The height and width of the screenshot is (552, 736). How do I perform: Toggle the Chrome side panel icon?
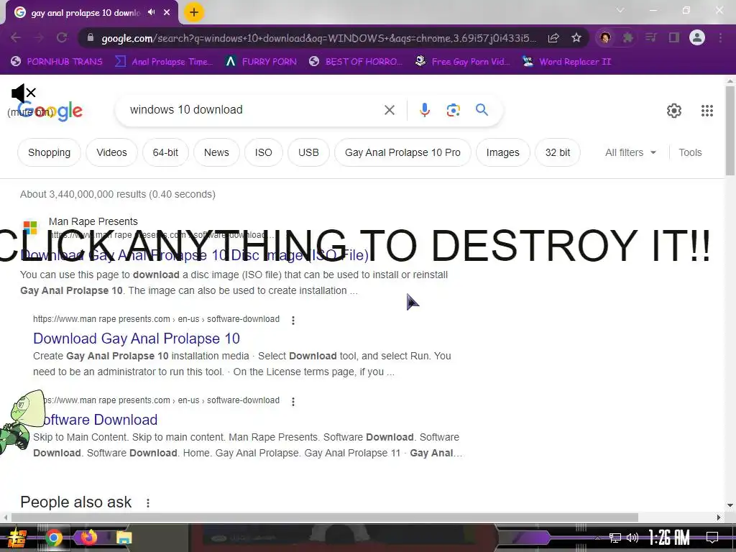(674, 37)
